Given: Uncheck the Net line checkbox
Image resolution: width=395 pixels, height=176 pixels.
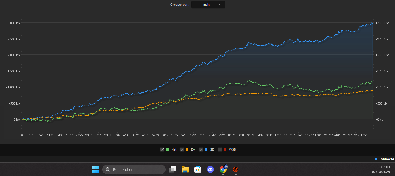Looking at the screenshot, I should click(162, 149).
